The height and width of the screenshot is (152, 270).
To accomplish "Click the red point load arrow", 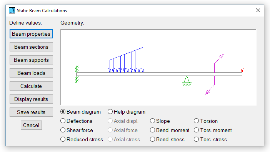I will pyautogui.click(x=242, y=60).
